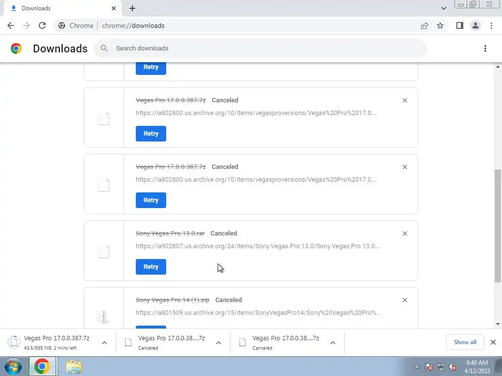This screenshot has width=502, height=376.
Task: Share this page icon in address bar
Action: 425,25
